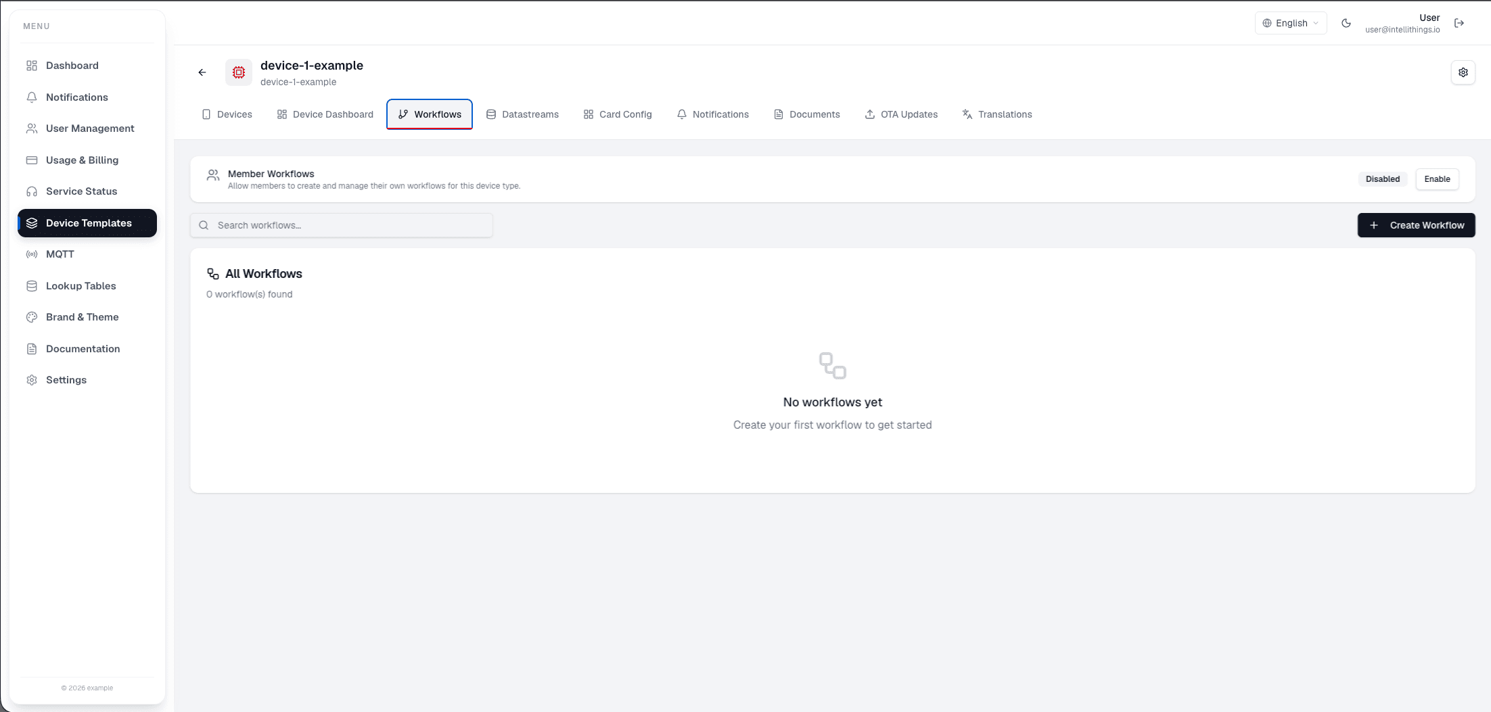Image resolution: width=1491 pixels, height=712 pixels.
Task: Click the device-1-example title heading
Action: tap(312, 66)
